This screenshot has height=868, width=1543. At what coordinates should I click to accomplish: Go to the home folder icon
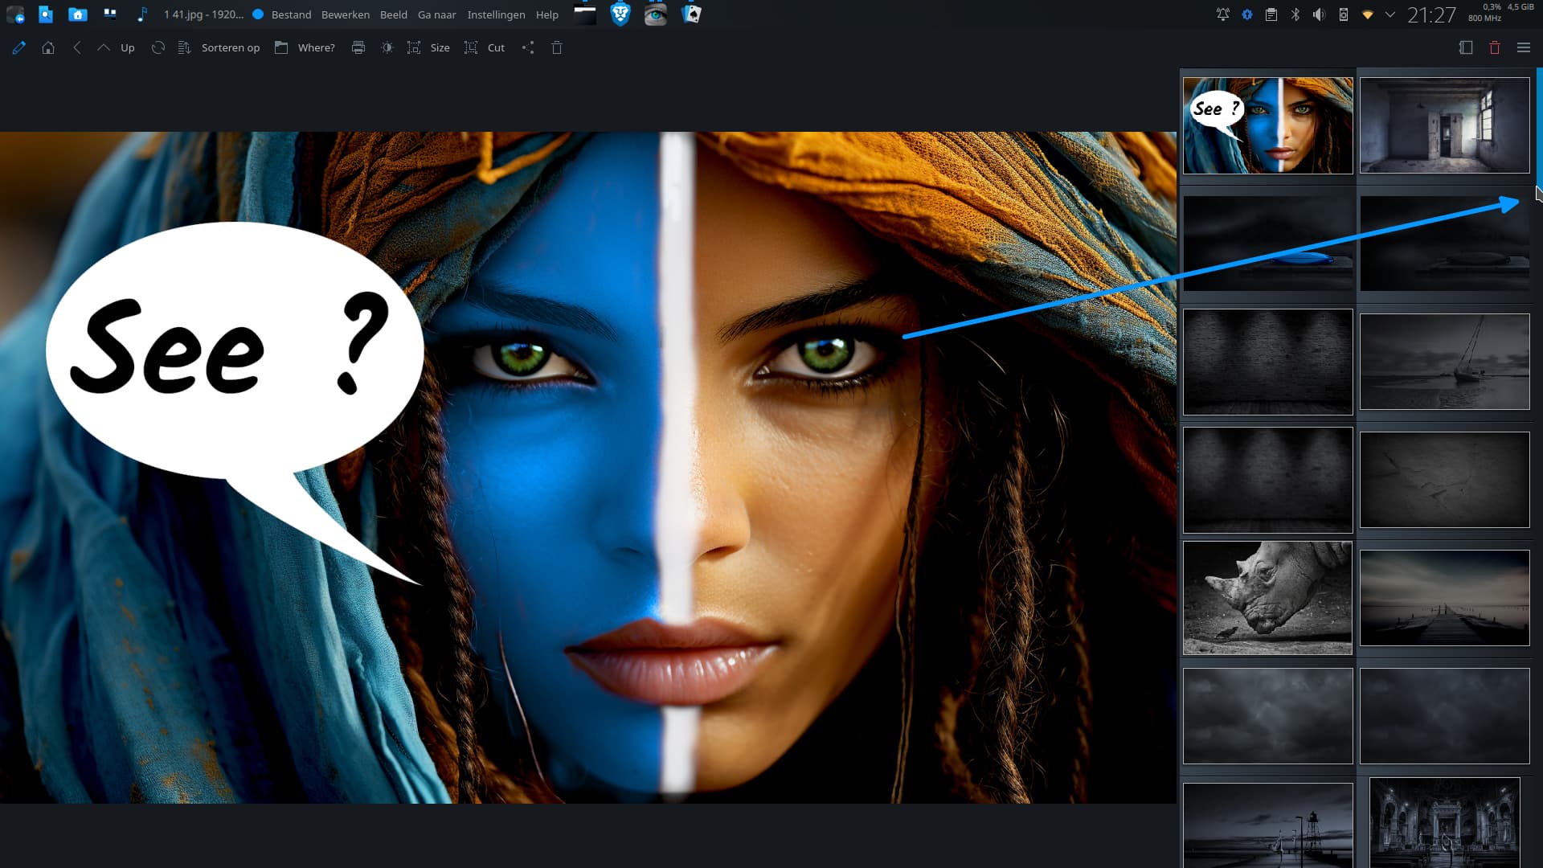[x=48, y=47]
